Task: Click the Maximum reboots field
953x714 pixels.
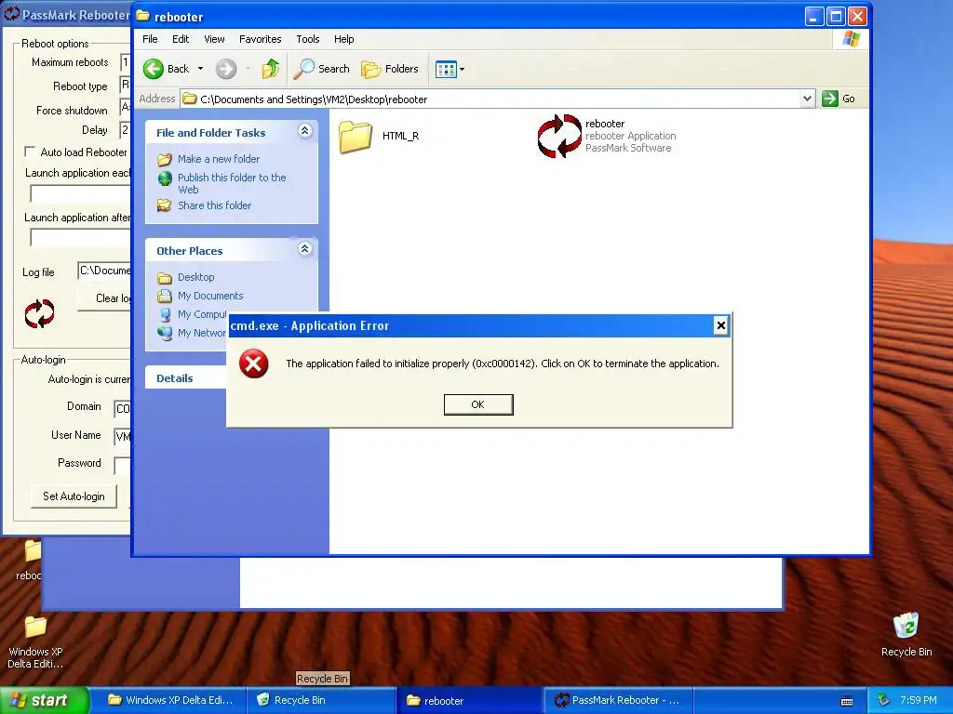Action: click(126, 62)
